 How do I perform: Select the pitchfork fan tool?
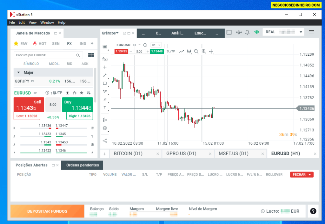(x=105, y=99)
